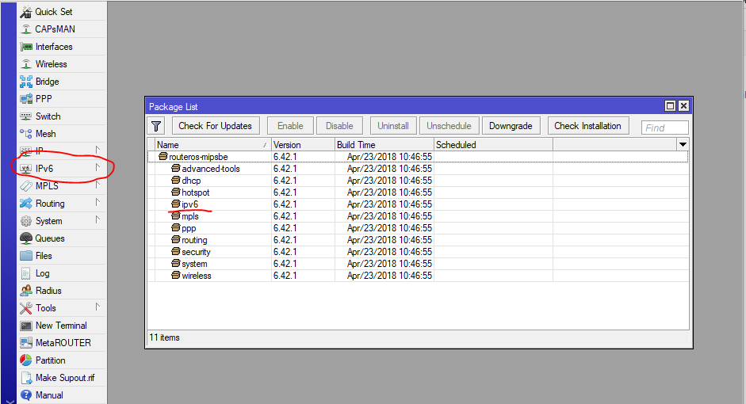
Task: Click the Disable button
Action: tap(339, 126)
